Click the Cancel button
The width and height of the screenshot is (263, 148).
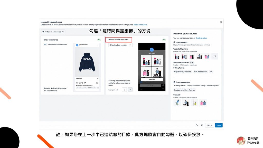[x=210, y=125]
